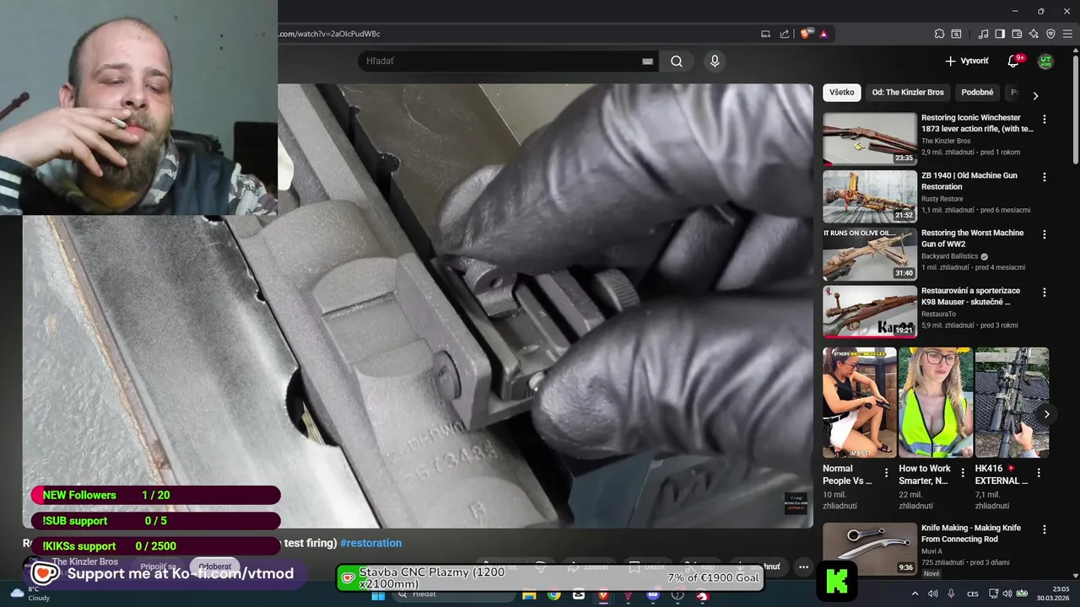Show next shorts with right chevron
The image size is (1080, 607).
(1046, 414)
